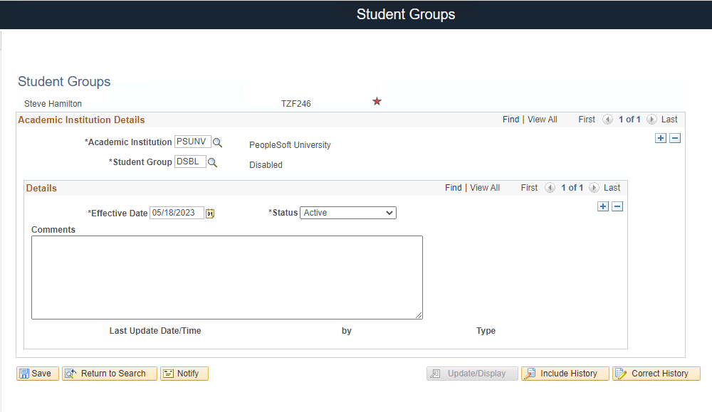Click the Effective Date input field

coord(177,213)
